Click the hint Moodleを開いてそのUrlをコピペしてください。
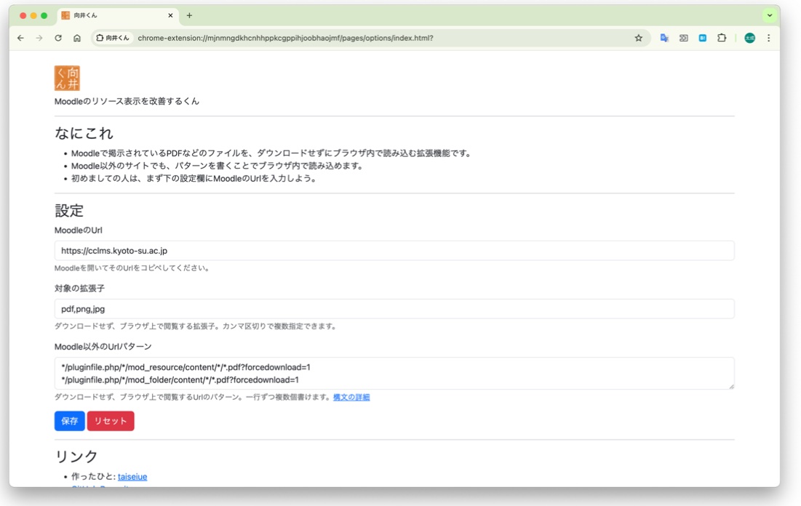Image resolution: width=801 pixels, height=506 pixels. [133, 268]
